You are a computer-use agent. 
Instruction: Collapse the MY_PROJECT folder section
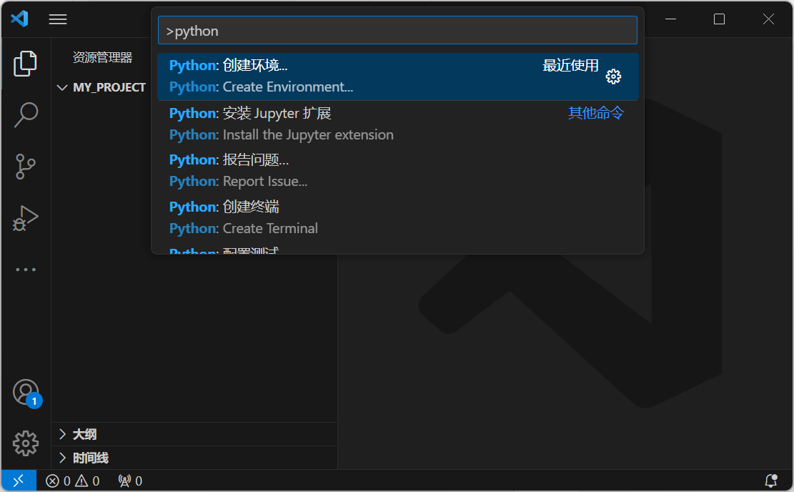[x=102, y=87]
